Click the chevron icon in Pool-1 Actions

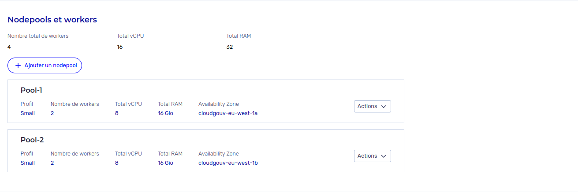(x=384, y=106)
